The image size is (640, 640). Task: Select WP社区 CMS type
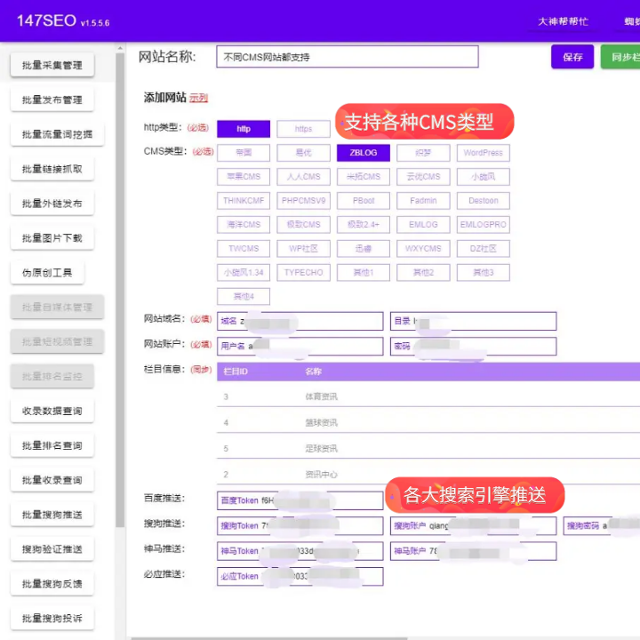click(303, 249)
